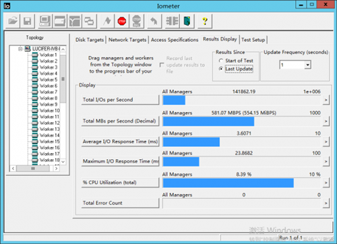337x244 pixels.
Task: Start a new manager
Action: click(45, 22)
